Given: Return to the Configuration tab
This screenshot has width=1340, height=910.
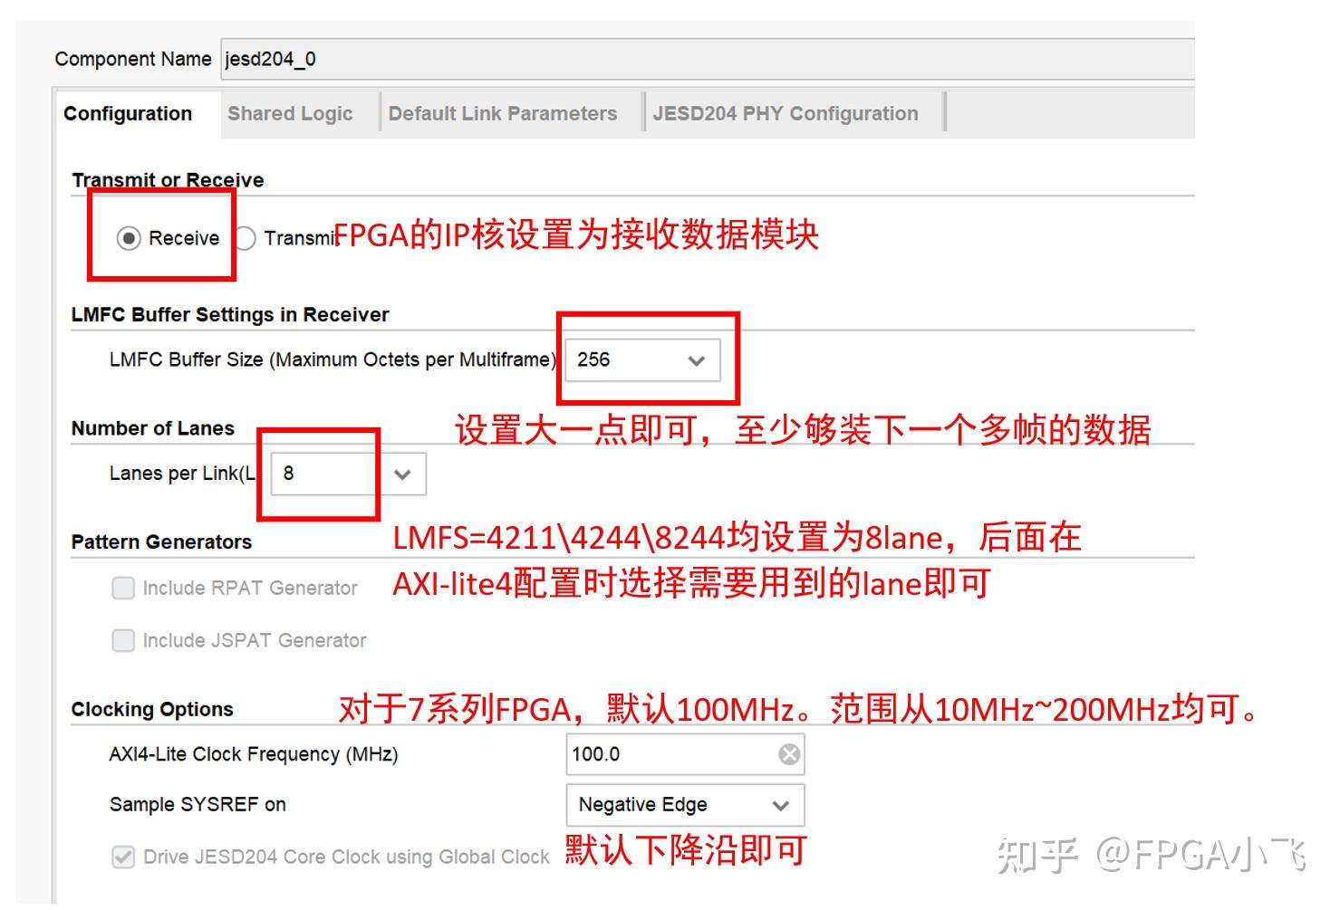Looking at the screenshot, I should click(x=127, y=113).
